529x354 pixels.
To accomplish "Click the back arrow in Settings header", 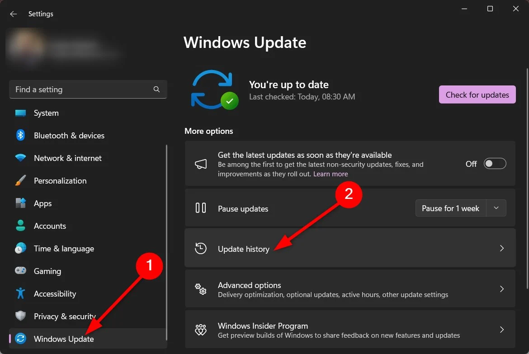I will tap(14, 14).
